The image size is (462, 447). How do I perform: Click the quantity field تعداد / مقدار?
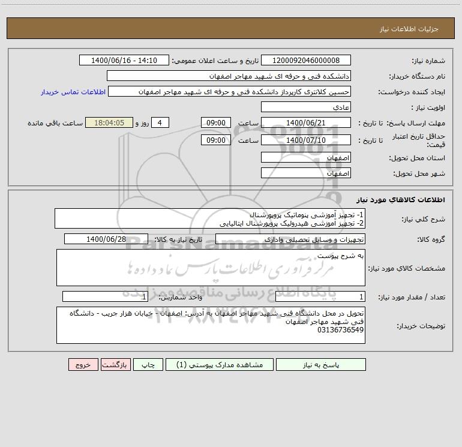tap(320, 296)
